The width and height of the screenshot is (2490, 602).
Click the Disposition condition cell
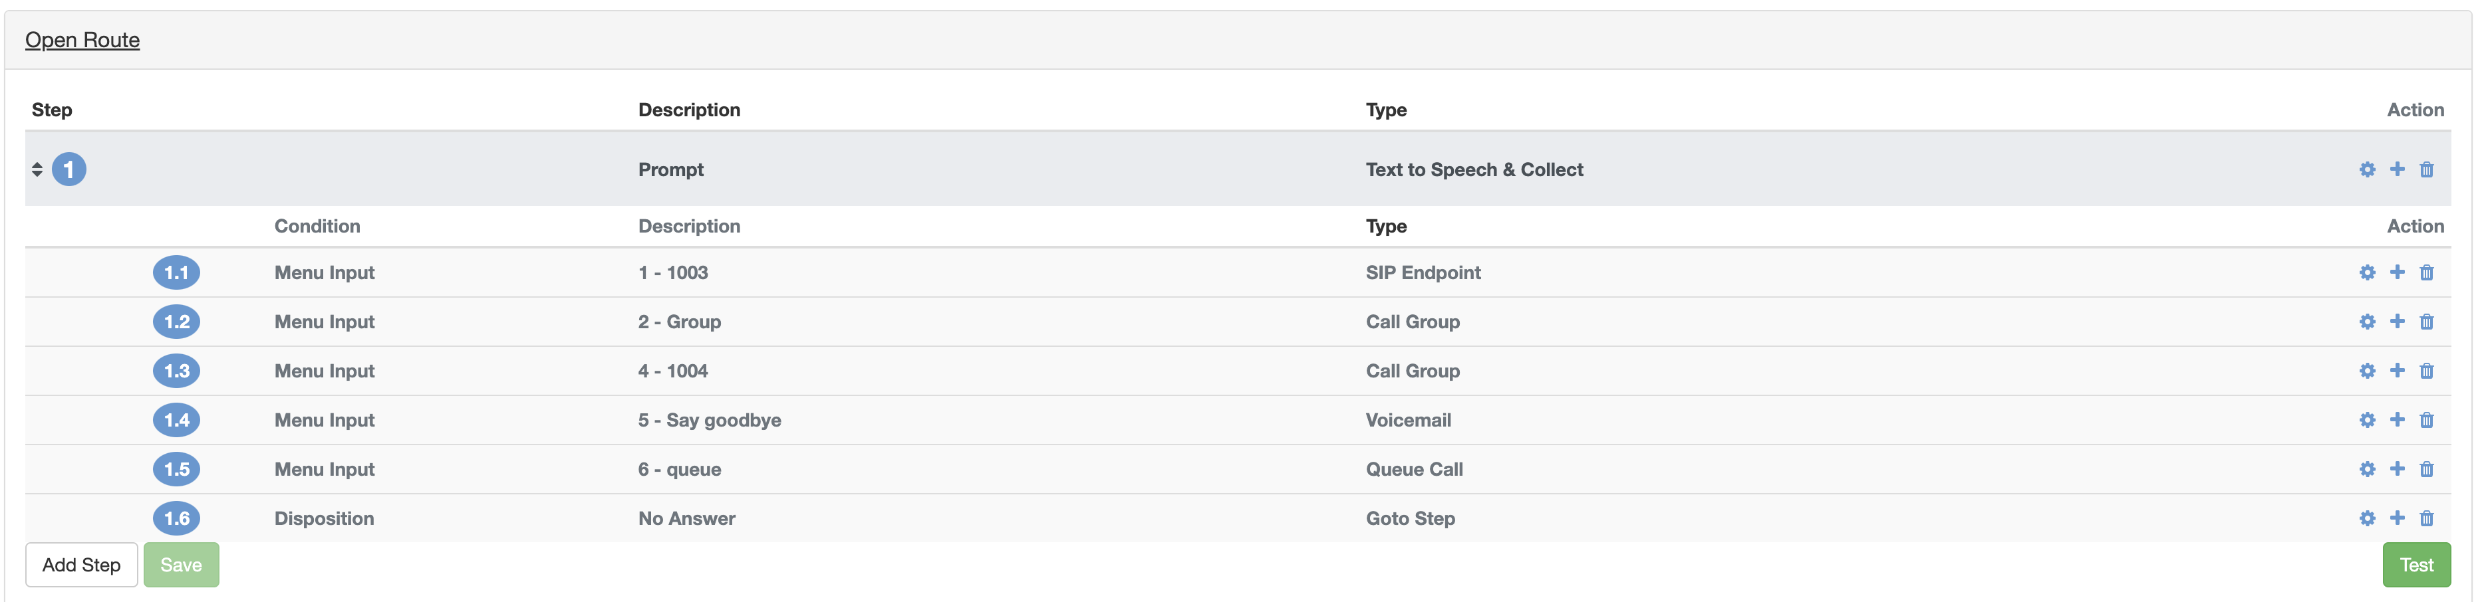point(324,519)
